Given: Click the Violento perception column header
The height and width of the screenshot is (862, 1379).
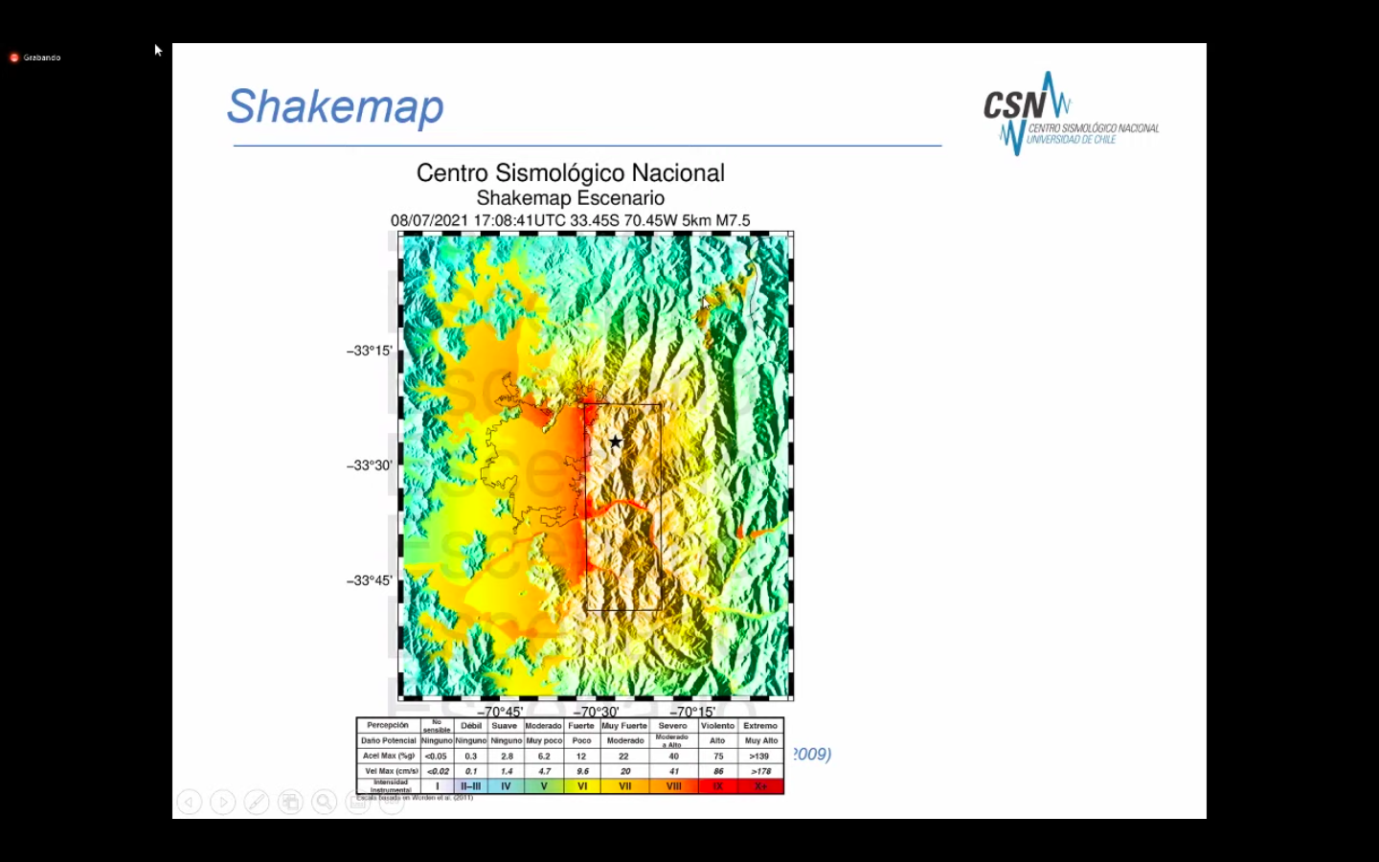Looking at the screenshot, I should [x=717, y=726].
